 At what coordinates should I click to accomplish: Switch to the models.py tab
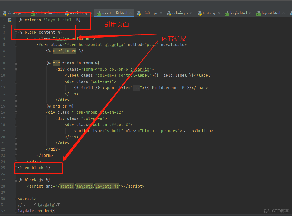pyautogui.click(x=79, y=13)
